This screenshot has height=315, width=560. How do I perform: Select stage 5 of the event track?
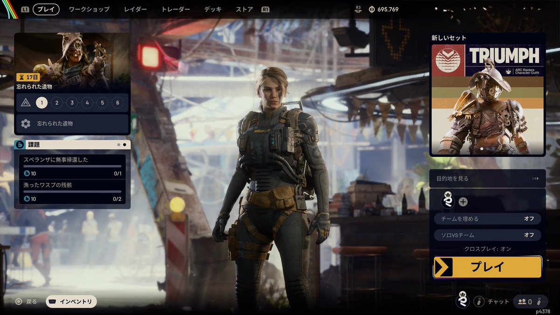tap(102, 103)
